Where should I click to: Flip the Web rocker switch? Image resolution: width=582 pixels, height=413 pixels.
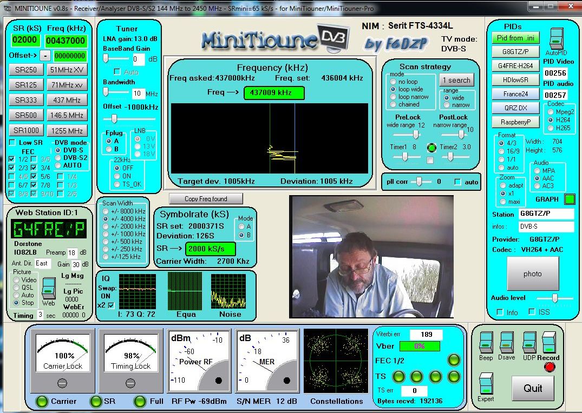[x=49, y=288]
